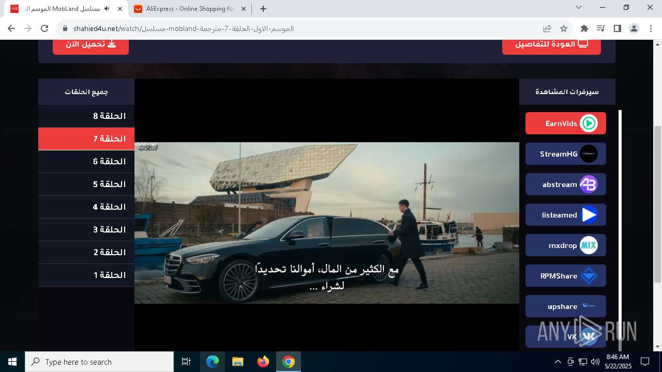Open episode الحلقة 2

(86, 253)
